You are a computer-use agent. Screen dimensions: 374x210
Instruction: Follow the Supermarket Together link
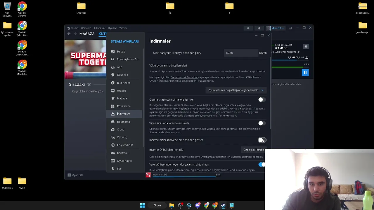pyautogui.click(x=184, y=77)
